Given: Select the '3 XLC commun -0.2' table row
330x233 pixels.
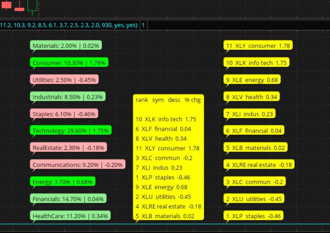Looking at the screenshot, I should (164, 158).
